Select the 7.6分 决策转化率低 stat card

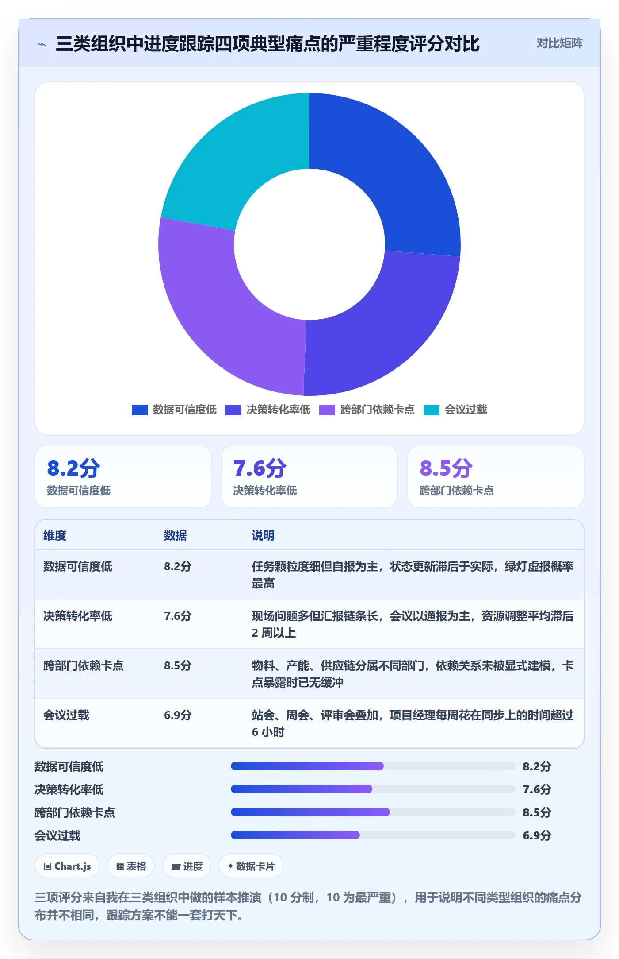click(309, 476)
